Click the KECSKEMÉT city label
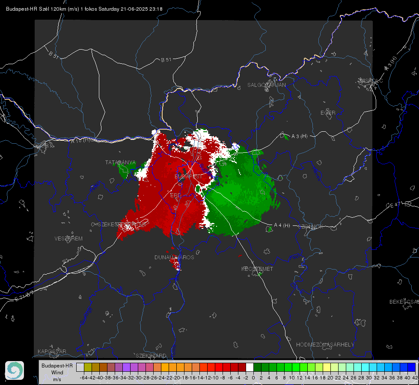 tap(257, 269)
